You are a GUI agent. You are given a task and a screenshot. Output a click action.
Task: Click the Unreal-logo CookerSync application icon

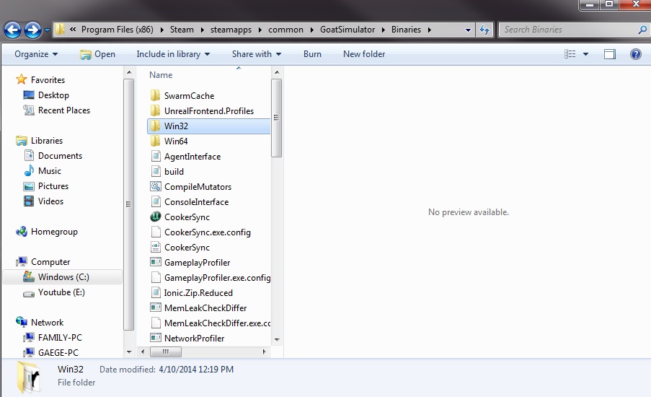tap(155, 217)
